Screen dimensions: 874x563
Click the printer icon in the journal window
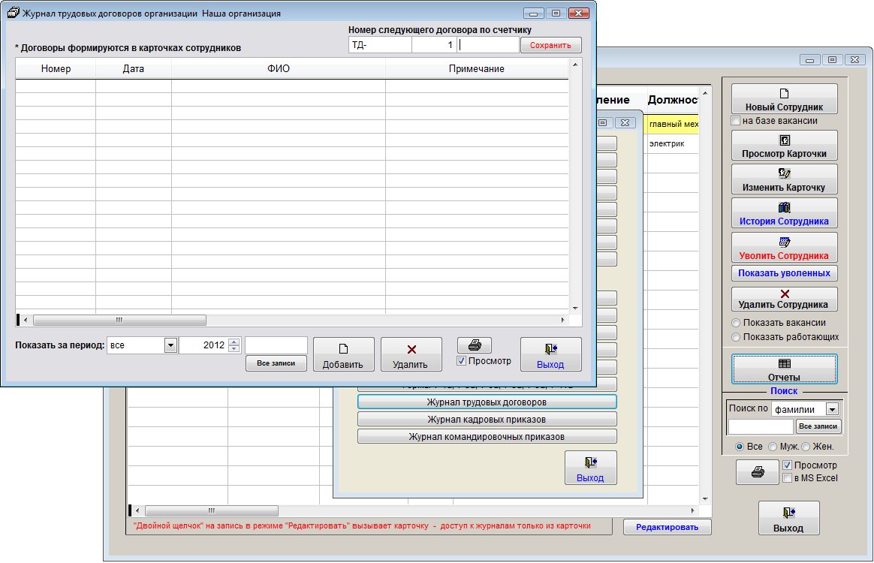(475, 345)
